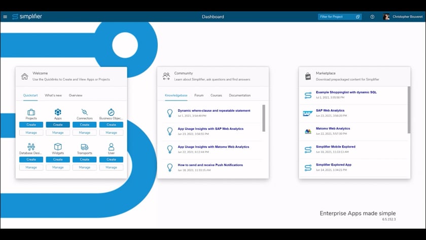Click the project filter popup icon
The image size is (426, 240).
tap(358, 17)
